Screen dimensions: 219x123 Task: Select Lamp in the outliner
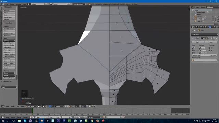[198, 21]
